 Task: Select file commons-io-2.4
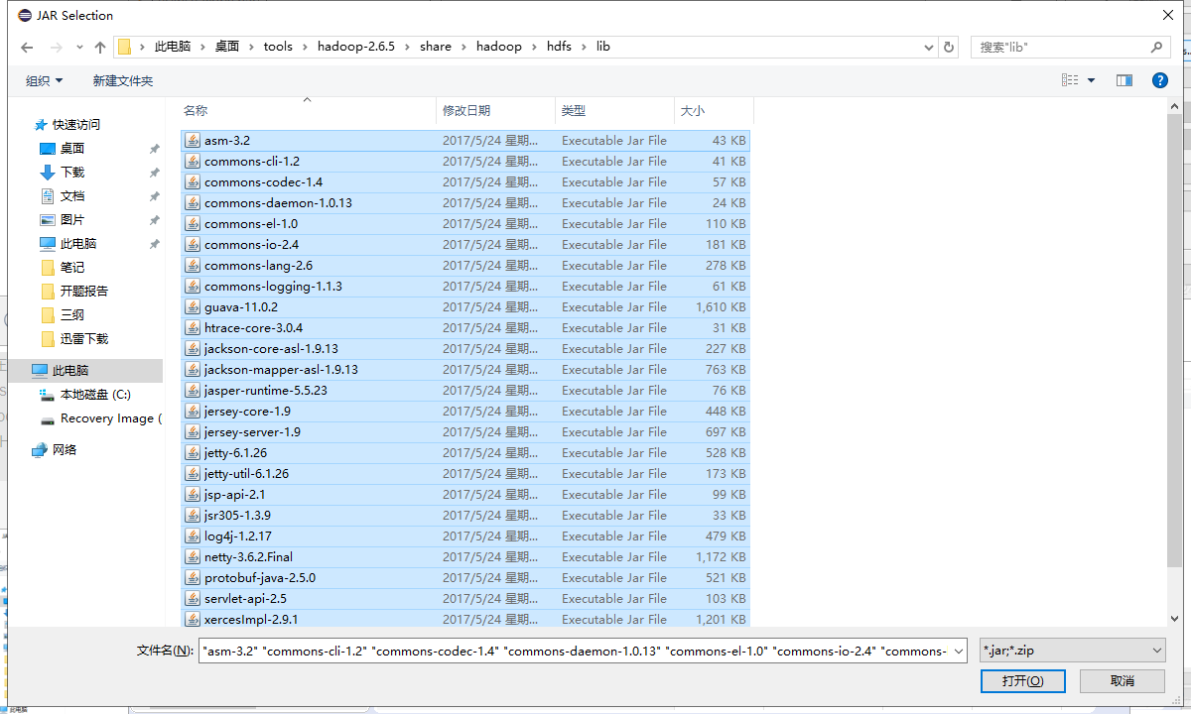tap(465, 245)
